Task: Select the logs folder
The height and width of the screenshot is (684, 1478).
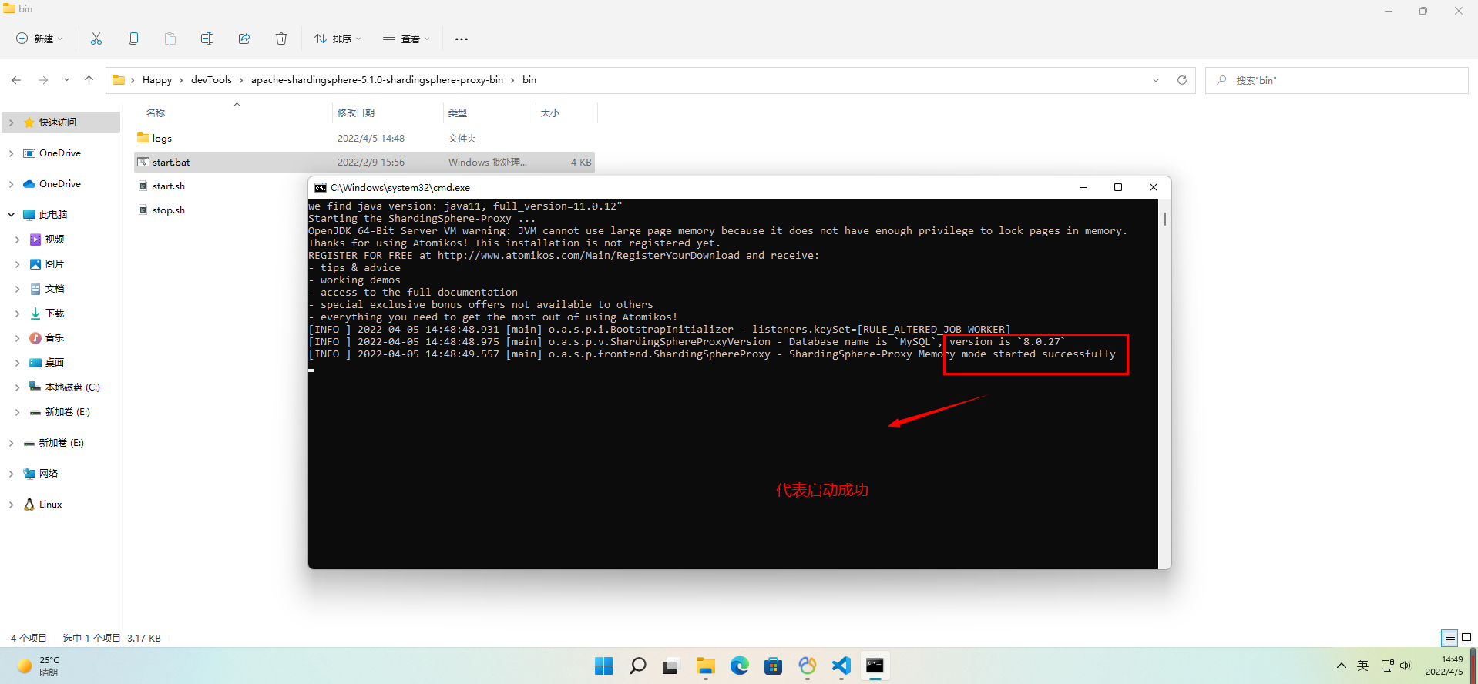Action: (x=162, y=139)
